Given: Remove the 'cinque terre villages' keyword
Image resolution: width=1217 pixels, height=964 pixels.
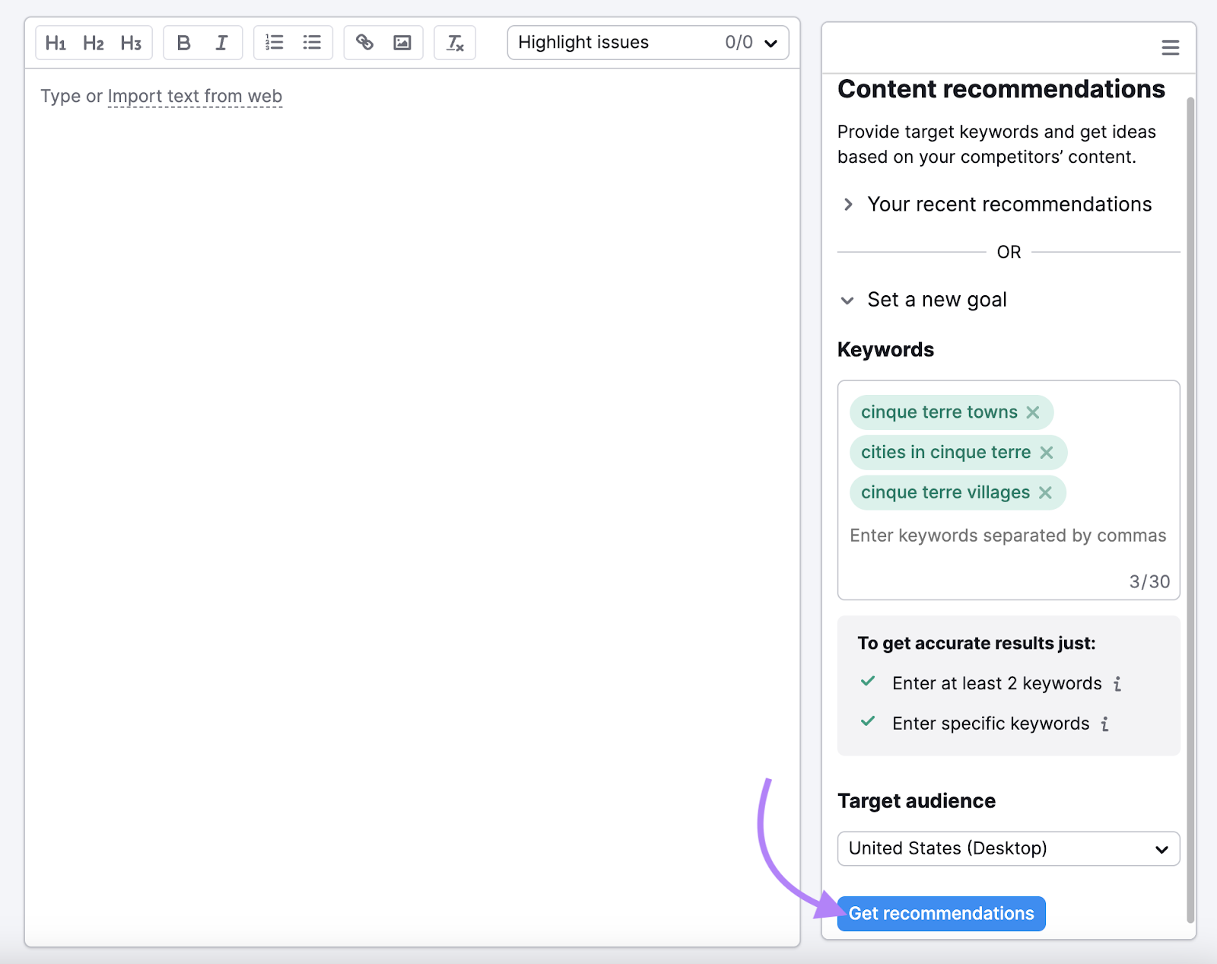Looking at the screenshot, I should pyautogui.click(x=1045, y=492).
